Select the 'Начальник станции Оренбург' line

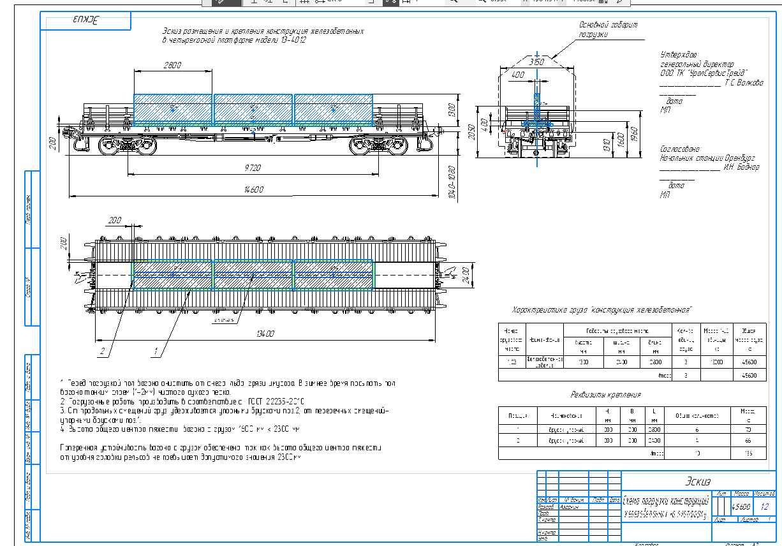707,158
